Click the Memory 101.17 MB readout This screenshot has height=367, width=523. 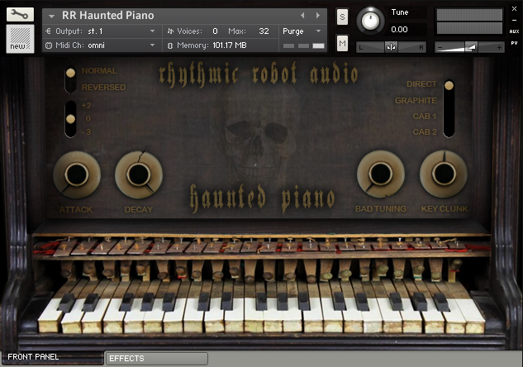pos(230,45)
